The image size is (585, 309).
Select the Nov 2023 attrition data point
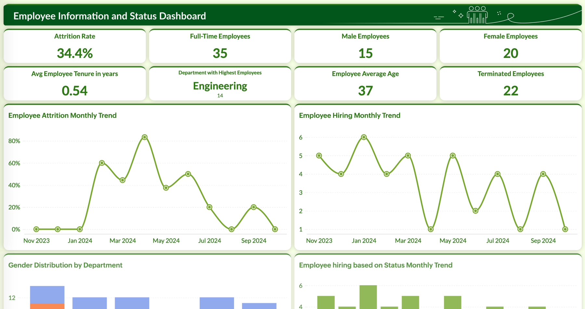(36, 229)
